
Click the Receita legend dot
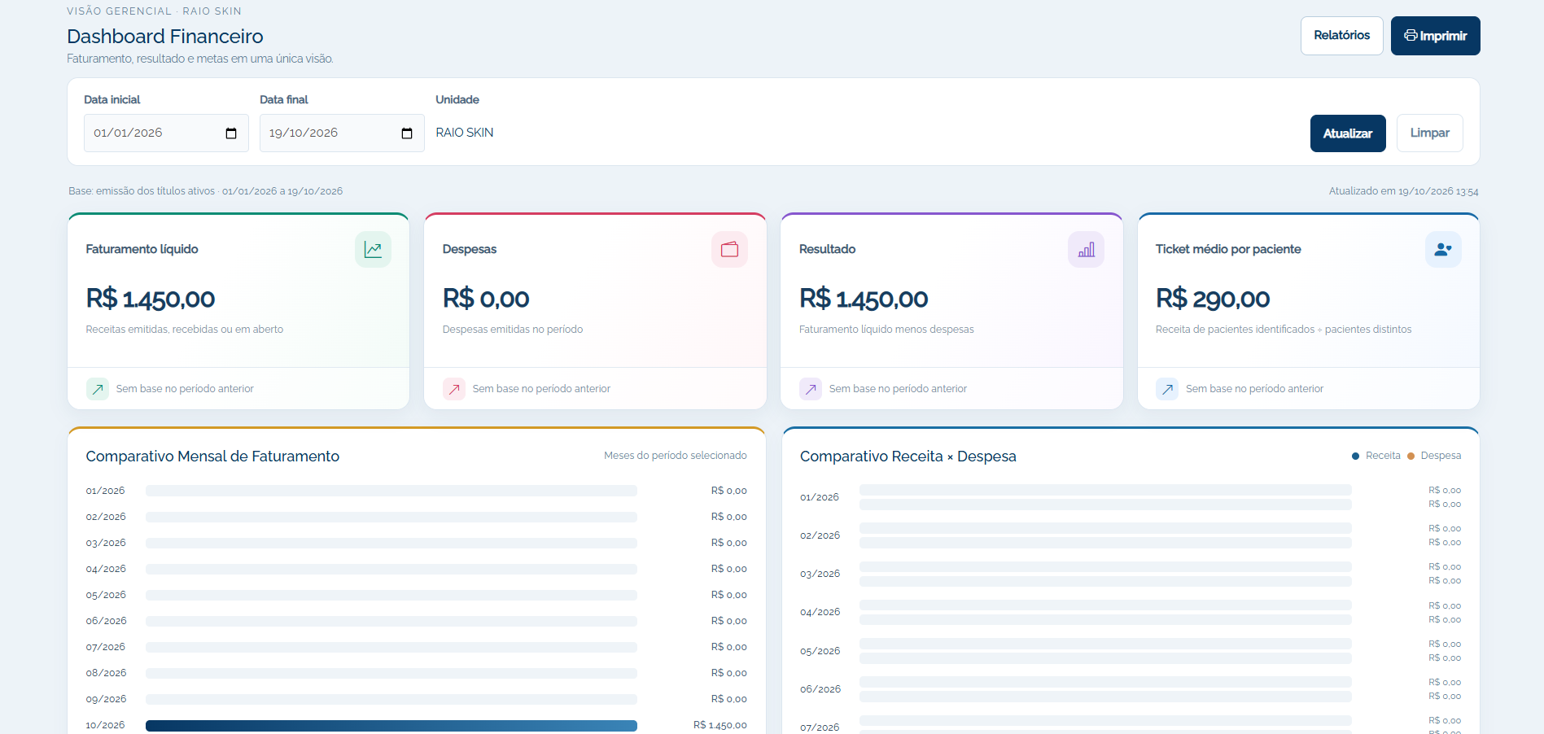pyautogui.click(x=1355, y=456)
